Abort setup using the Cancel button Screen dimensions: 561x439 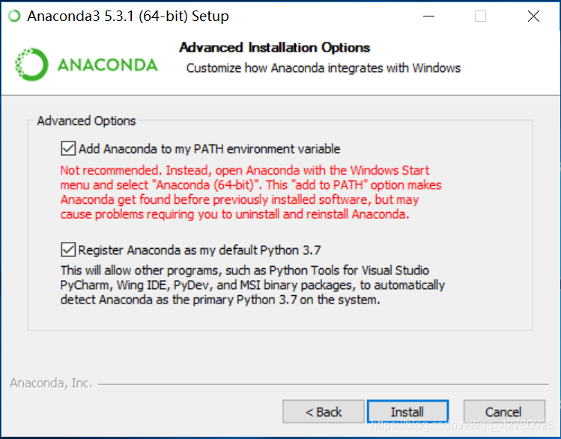point(504,411)
